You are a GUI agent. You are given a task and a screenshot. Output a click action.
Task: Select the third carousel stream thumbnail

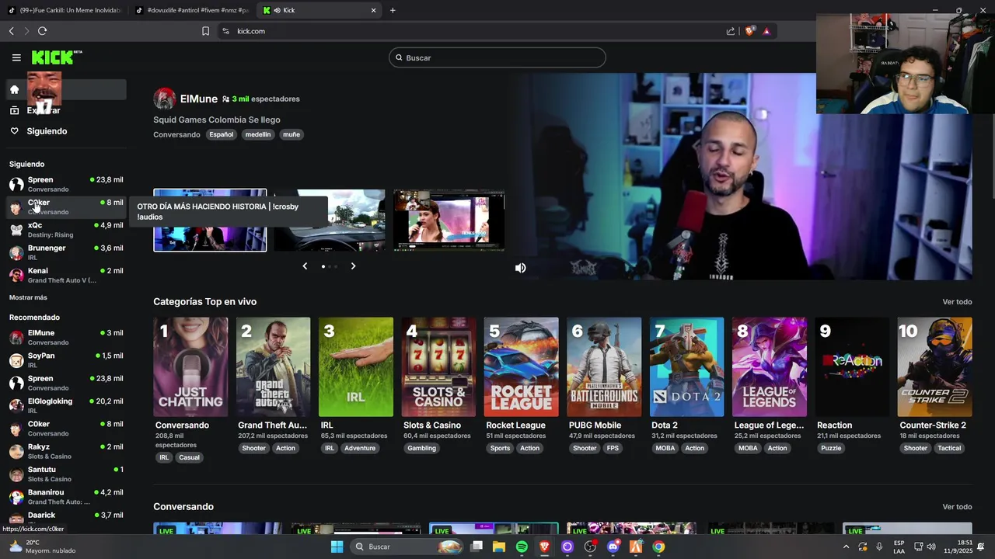pos(449,220)
